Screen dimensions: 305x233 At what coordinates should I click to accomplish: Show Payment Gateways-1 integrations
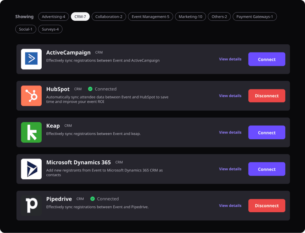pyautogui.click(x=255, y=16)
